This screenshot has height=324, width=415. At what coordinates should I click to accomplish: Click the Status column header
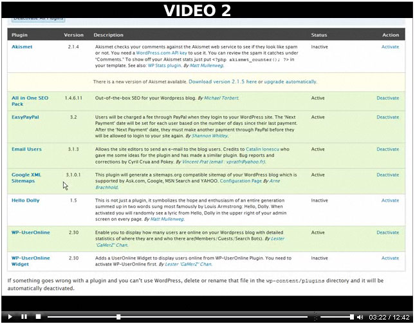coord(319,35)
